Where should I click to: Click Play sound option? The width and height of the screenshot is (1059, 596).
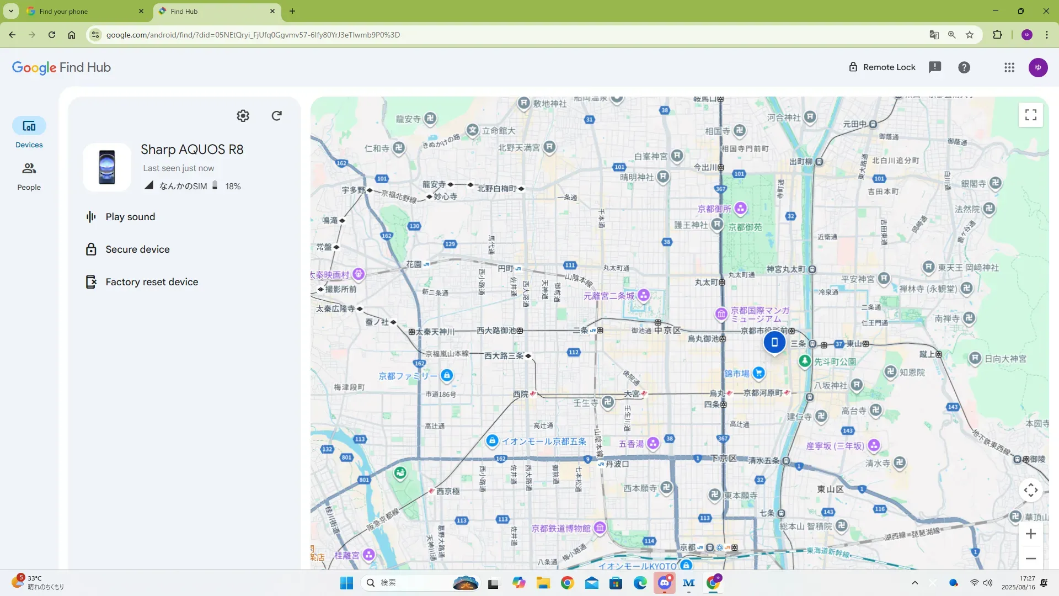point(130,217)
